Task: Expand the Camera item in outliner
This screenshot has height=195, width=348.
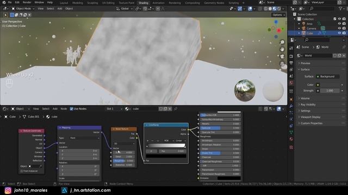Action: (299, 28)
